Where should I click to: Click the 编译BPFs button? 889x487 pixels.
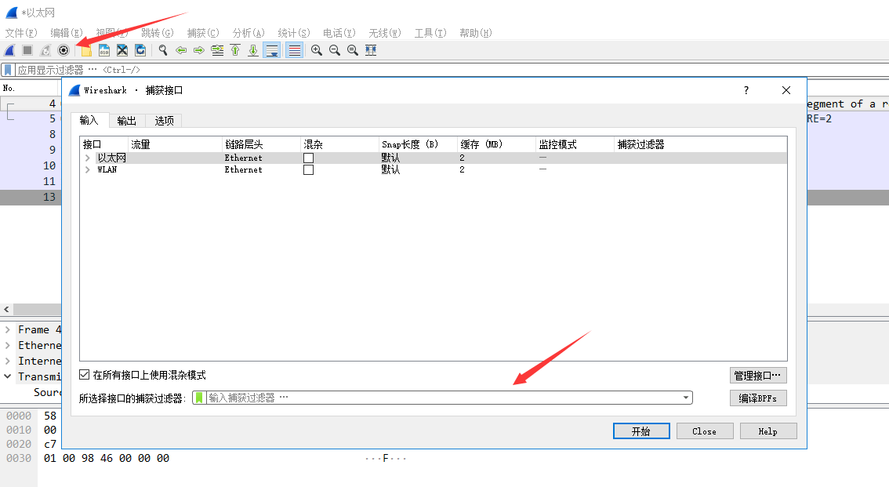click(758, 398)
